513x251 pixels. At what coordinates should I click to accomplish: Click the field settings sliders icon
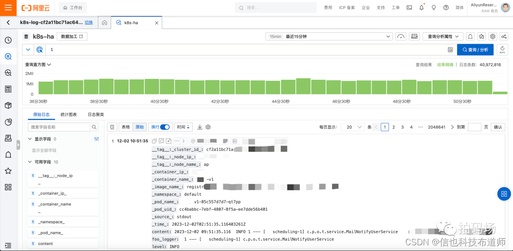(96, 139)
